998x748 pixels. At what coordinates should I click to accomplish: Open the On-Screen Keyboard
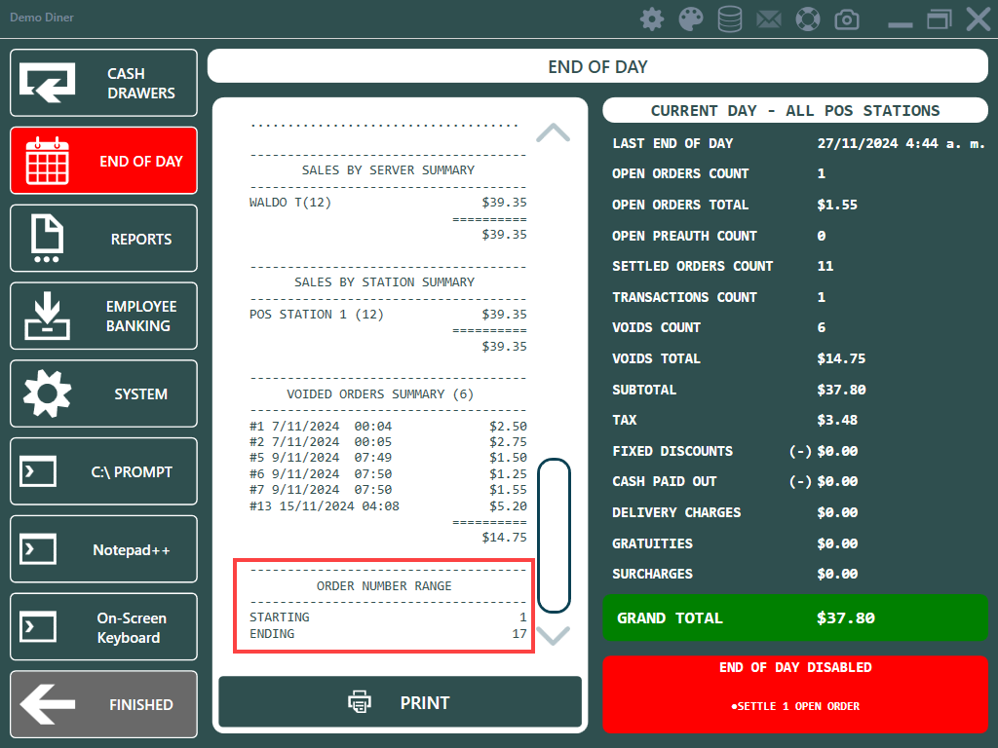tap(103, 628)
